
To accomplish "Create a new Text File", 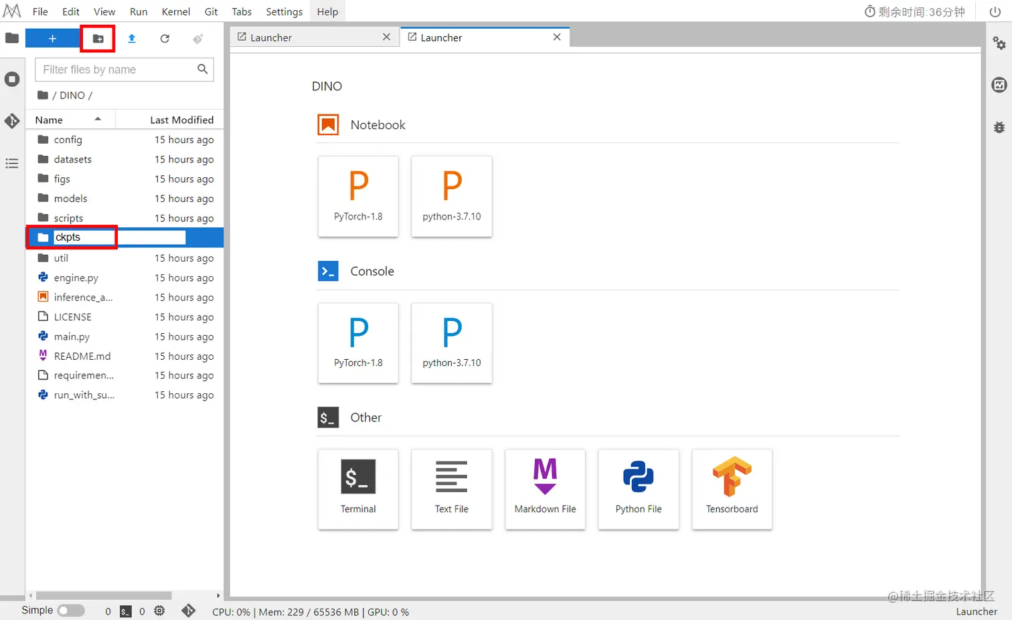I will [x=452, y=489].
